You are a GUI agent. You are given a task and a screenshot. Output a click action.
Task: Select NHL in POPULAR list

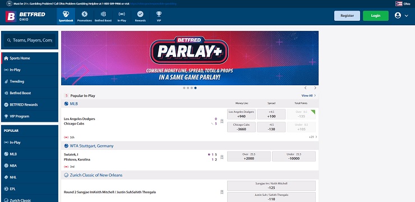coord(30,177)
